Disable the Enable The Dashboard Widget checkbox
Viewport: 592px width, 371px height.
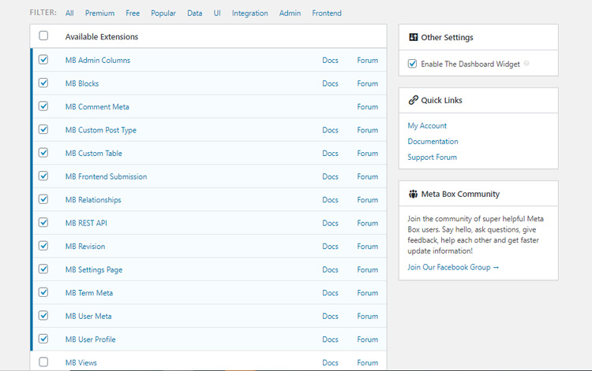[412, 64]
